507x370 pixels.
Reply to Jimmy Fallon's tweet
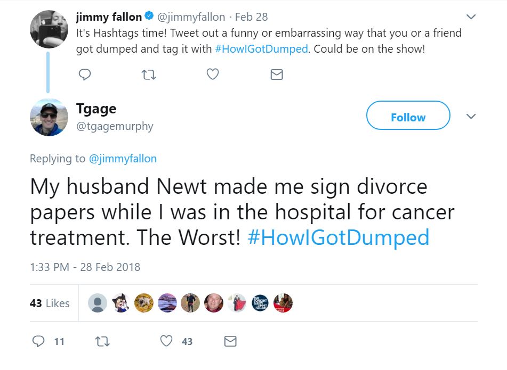pos(85,75)
